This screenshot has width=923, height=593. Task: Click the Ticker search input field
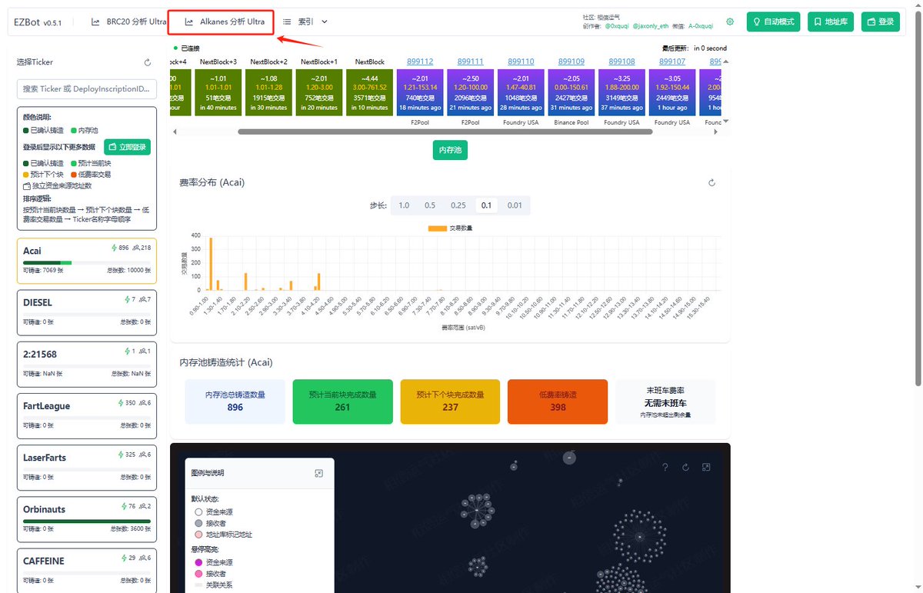[x=86, y=89]
